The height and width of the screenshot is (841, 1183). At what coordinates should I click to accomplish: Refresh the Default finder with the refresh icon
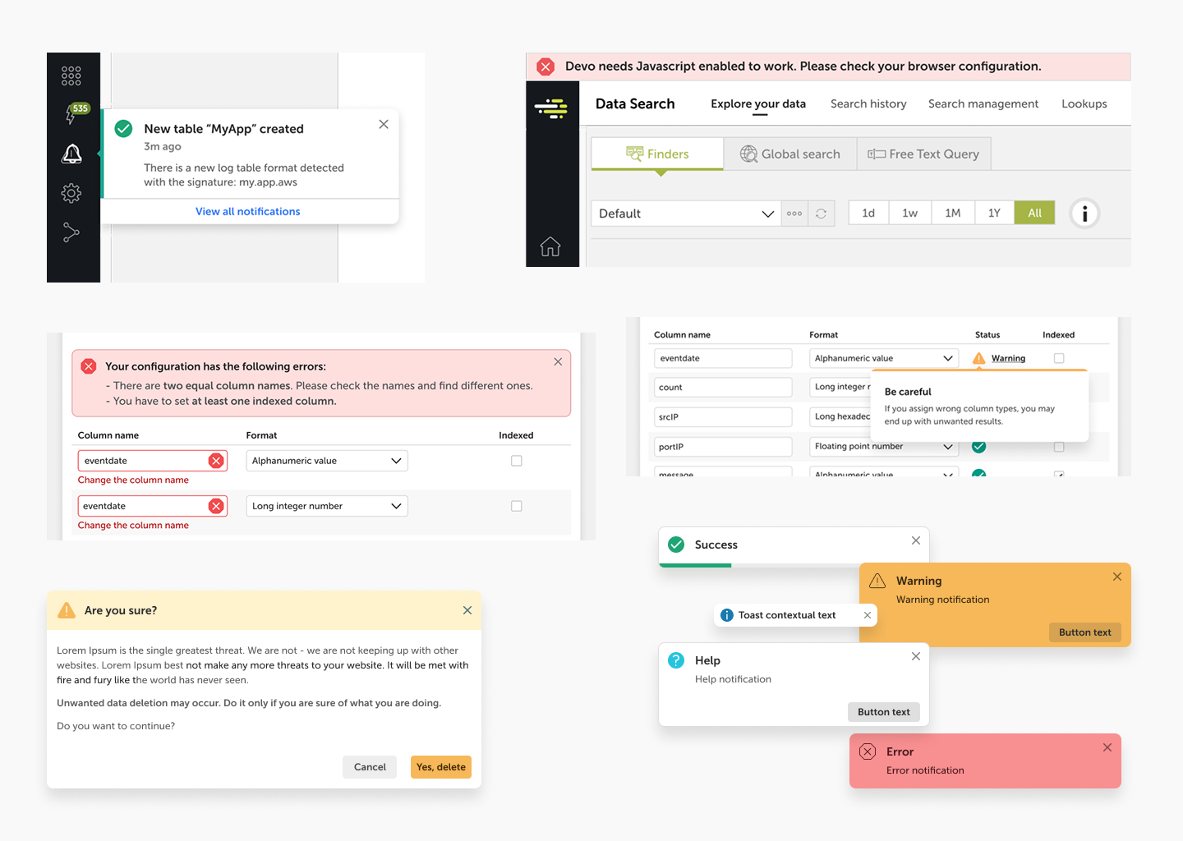point(821,213)
